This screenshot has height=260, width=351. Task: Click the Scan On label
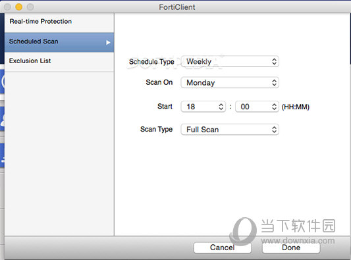tap(159, 82)
